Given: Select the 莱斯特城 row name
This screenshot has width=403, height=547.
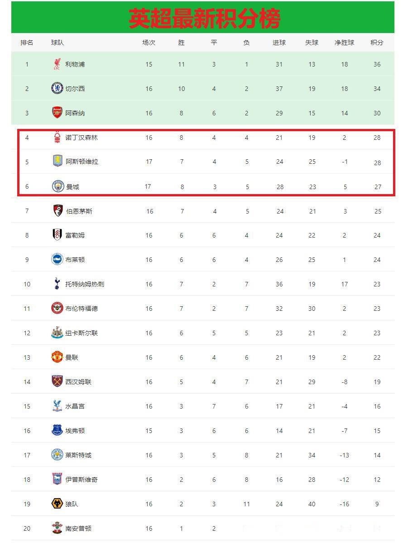Looking at the screenshot, I should click(x=78, y=455).
